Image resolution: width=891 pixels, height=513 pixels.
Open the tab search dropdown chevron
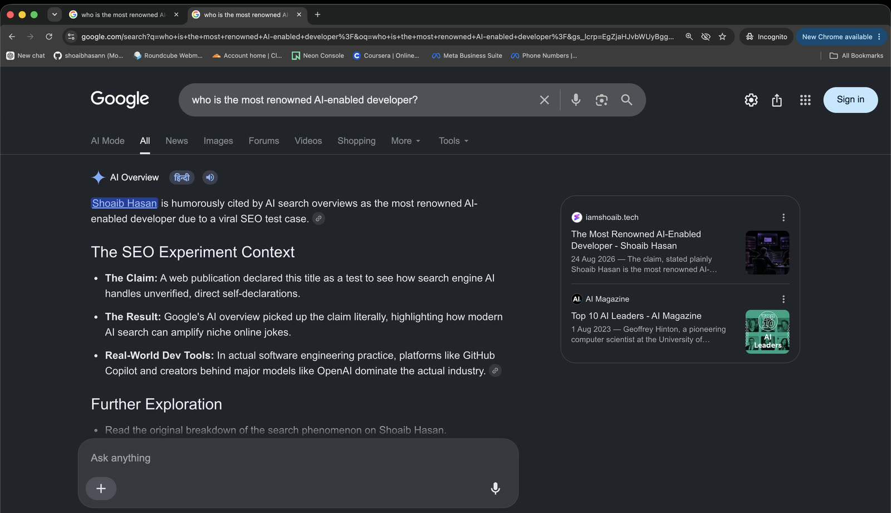[x=54, y=14]
